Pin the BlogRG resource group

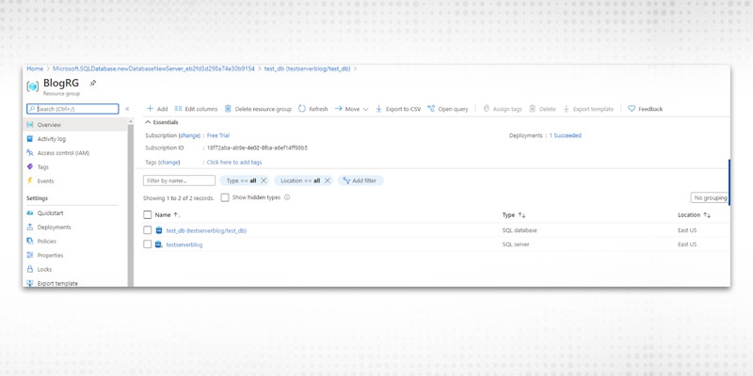point(93,83)
